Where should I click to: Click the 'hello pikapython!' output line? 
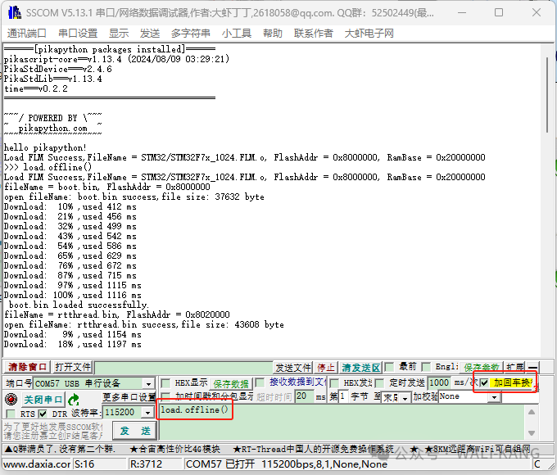pyautogui.click(x=45, y=147)
